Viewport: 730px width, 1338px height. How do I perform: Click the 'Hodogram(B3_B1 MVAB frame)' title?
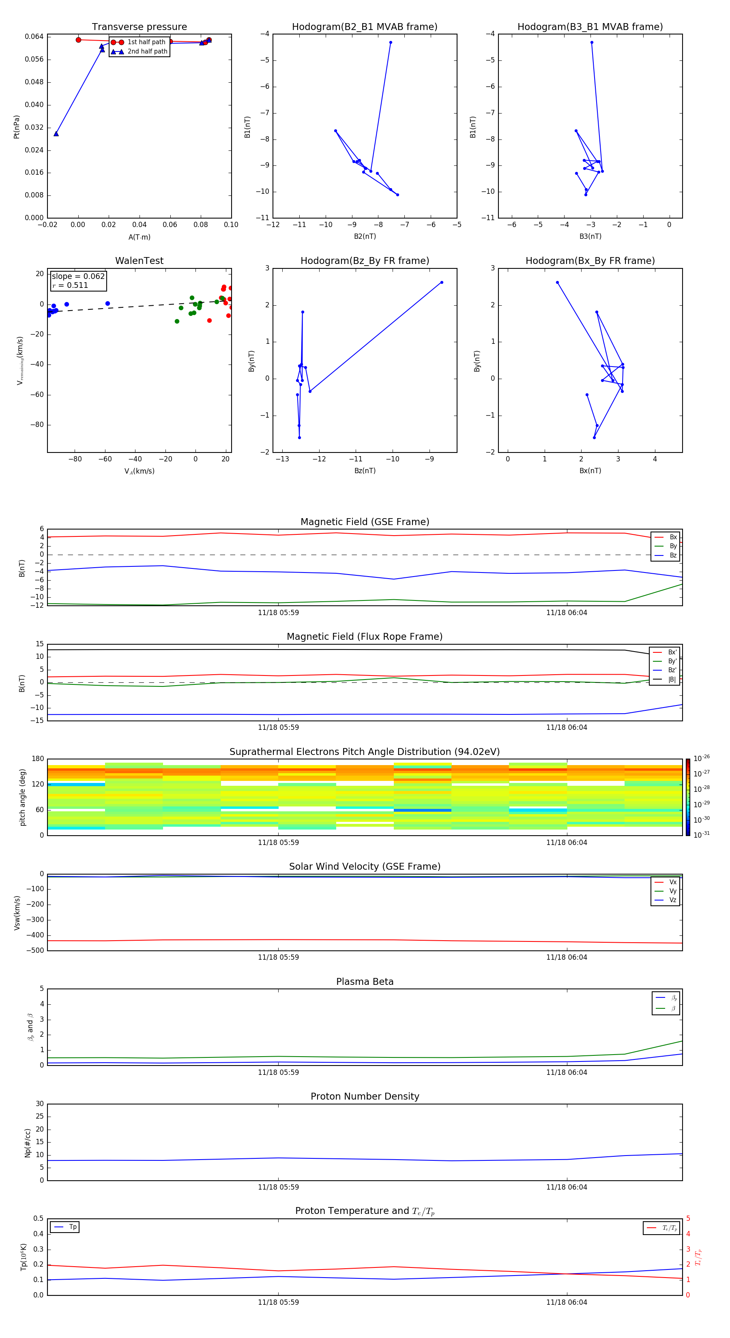coord(590,27)
